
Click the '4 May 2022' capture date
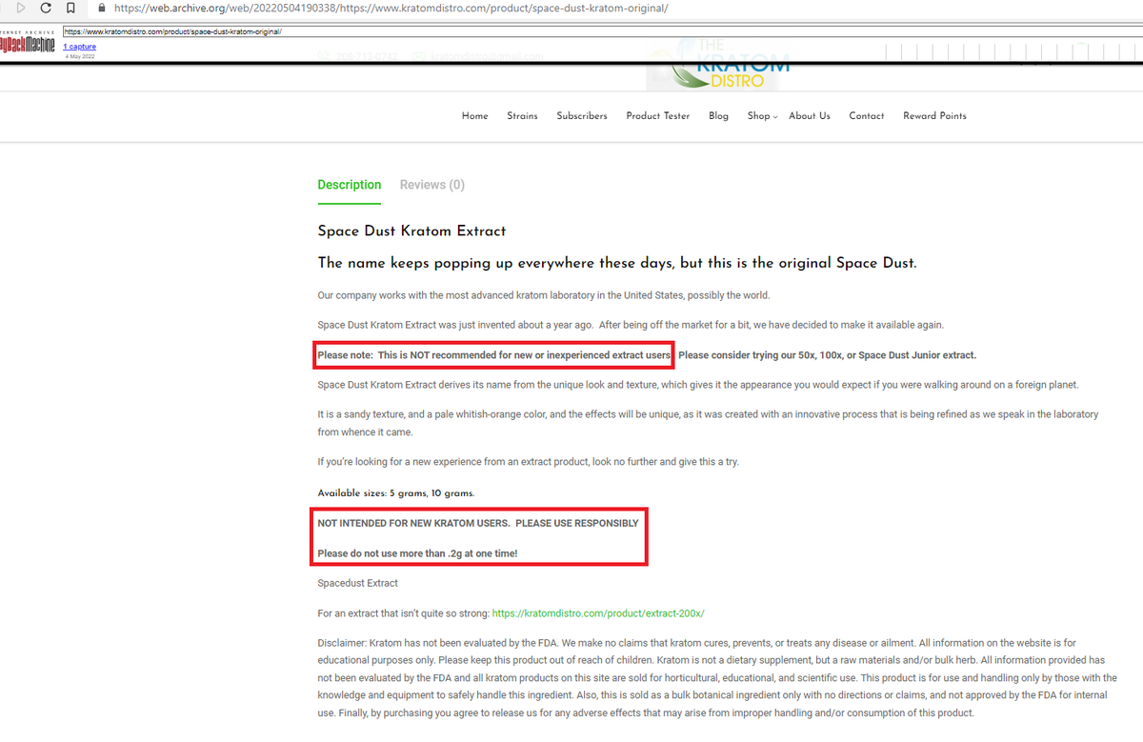[x=80, y=56]
